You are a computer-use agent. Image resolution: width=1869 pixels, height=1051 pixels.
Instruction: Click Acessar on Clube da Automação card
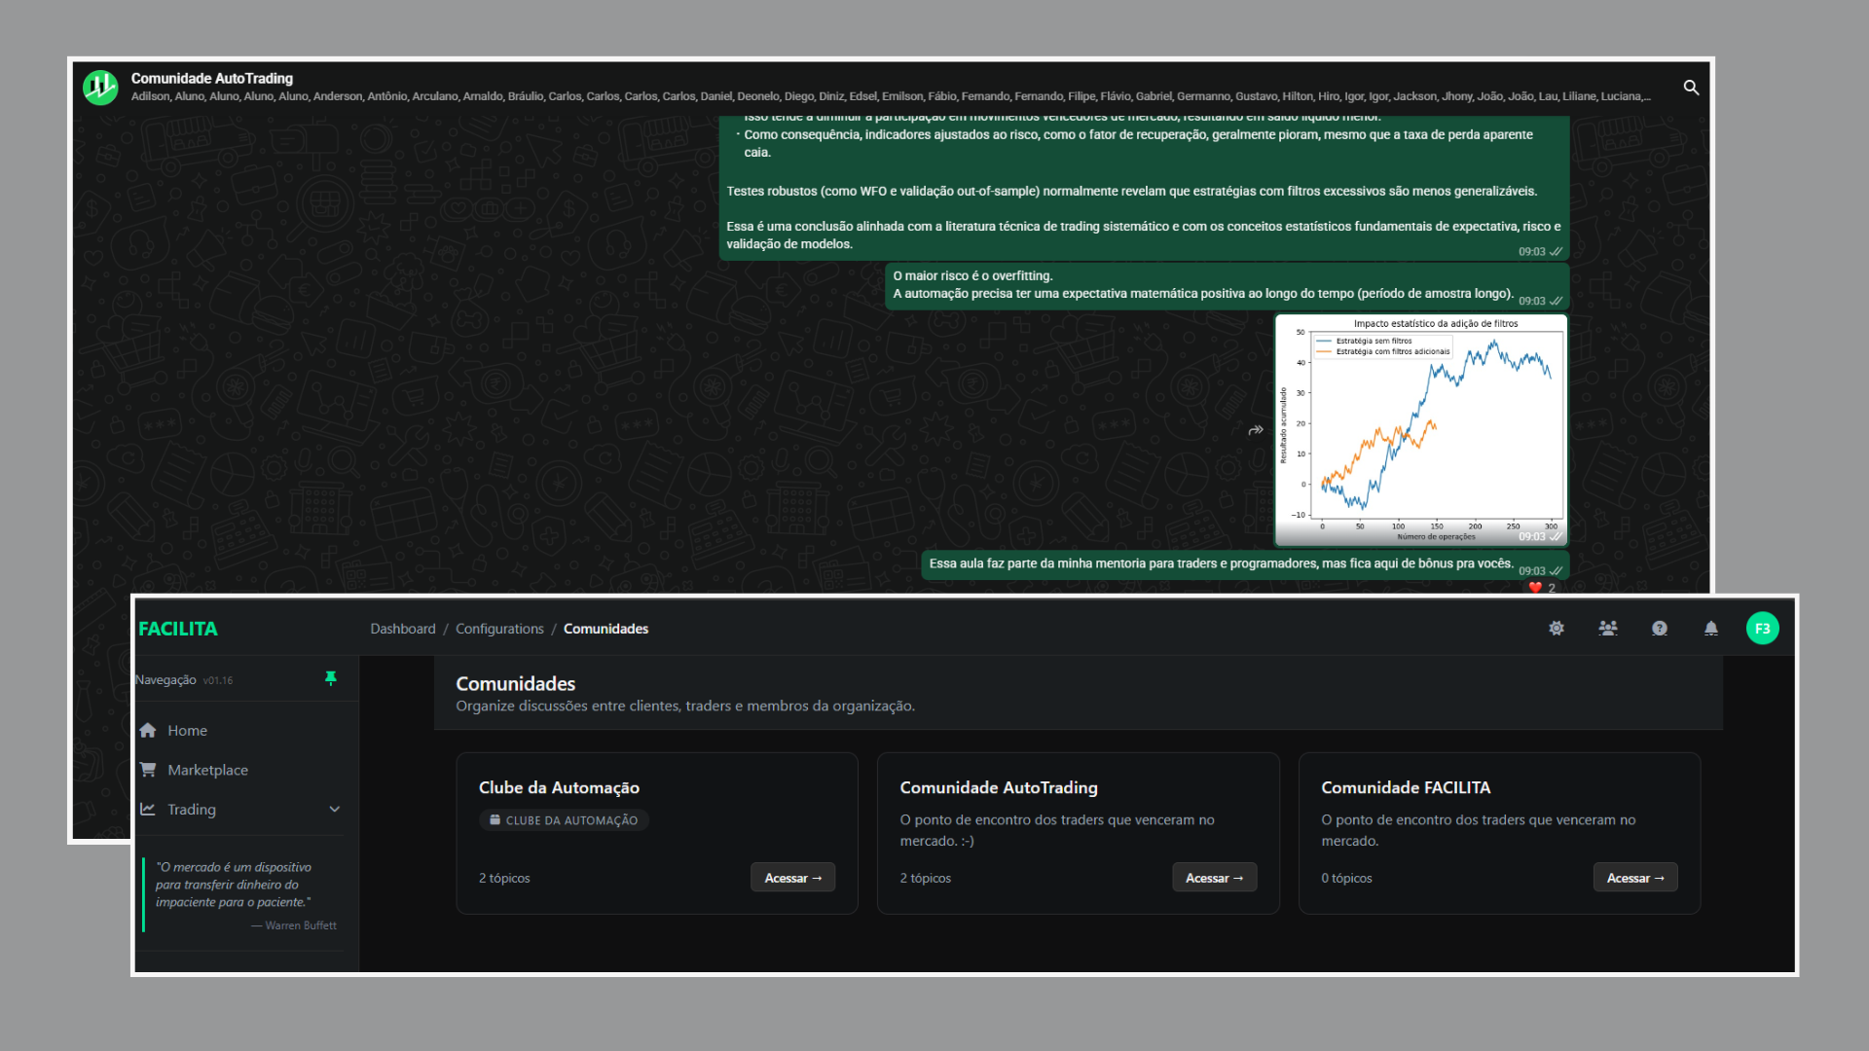coord(792,878)
